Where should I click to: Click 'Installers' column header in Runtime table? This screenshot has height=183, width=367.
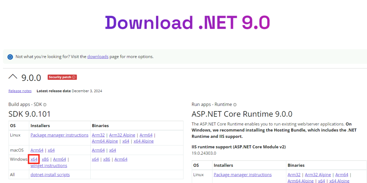[x=223, y=165]
